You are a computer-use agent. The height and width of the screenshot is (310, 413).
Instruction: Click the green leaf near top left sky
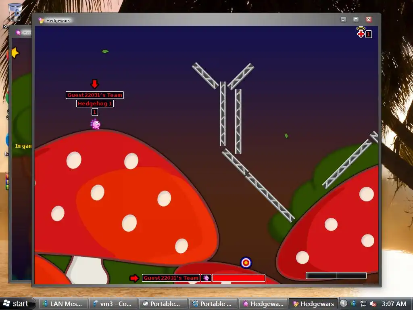click(105, 51)
